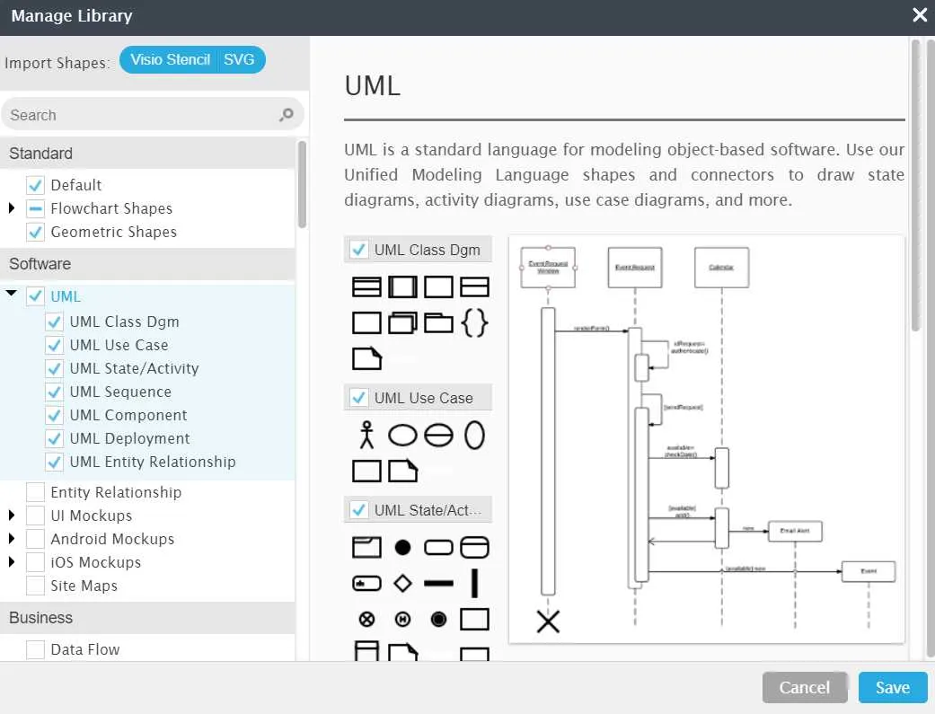Select the circled X flow final shape
This screenshot has height=714, width=935.
(366, 619)
